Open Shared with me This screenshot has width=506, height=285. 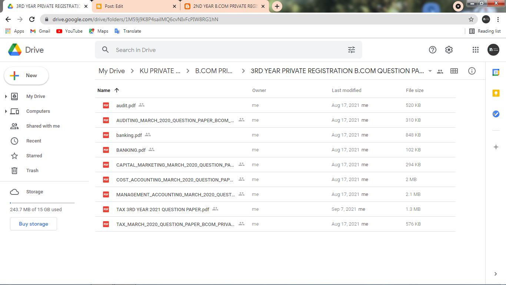(43, 126)
